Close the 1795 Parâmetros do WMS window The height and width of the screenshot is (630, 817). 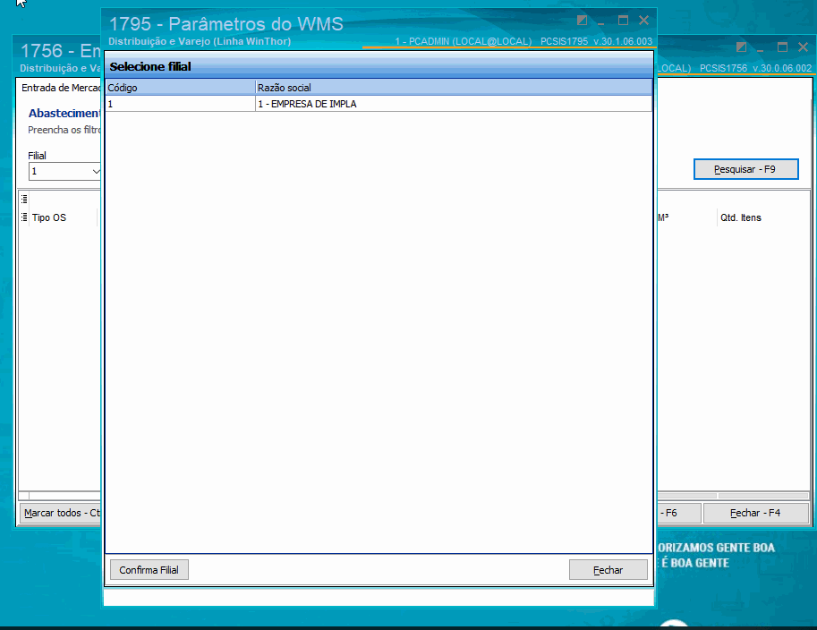pyautogui.click(x=644, y=21)
